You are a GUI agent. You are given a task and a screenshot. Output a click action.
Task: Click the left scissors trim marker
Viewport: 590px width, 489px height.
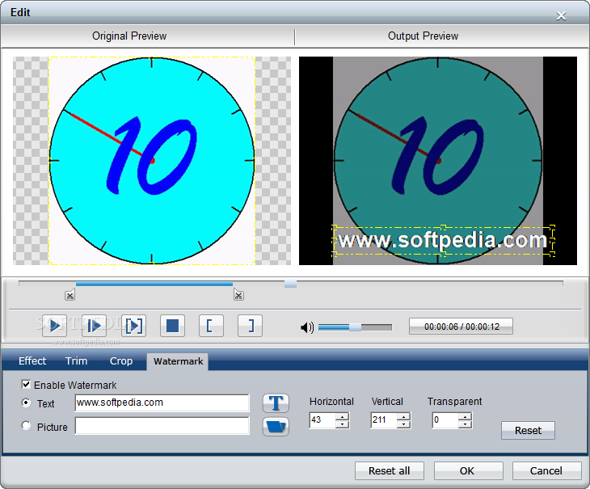point(70,295)
